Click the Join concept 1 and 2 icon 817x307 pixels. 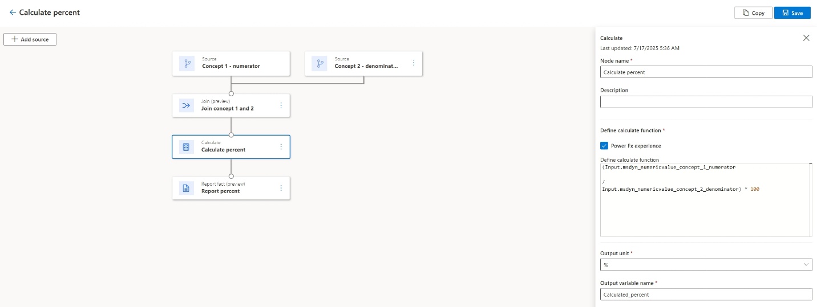[x=187, y=105]
